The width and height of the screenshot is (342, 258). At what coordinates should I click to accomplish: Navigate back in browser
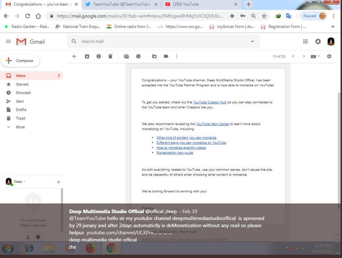point(6,16)
